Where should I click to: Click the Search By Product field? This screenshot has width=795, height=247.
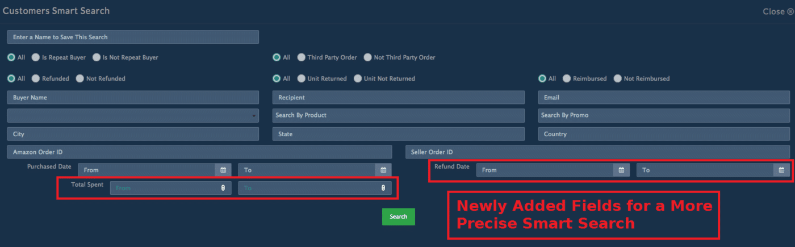pyautogui.click(x=399, y=115)
